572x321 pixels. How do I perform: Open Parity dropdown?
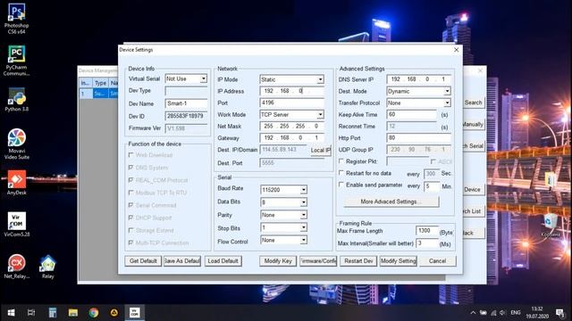coord(303,215)
